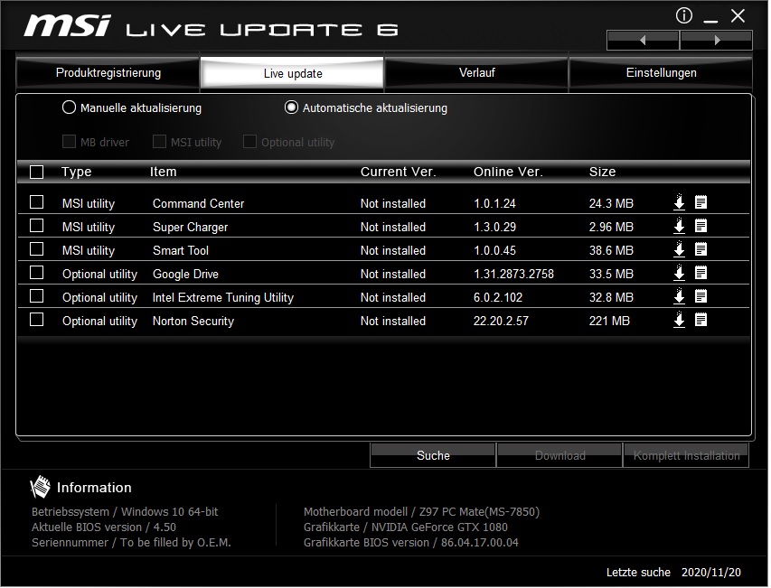Click the Motherboard modell Z97 PC Mate line
Image resolution: width=771 pixels, height=588 pixels.
422,512
